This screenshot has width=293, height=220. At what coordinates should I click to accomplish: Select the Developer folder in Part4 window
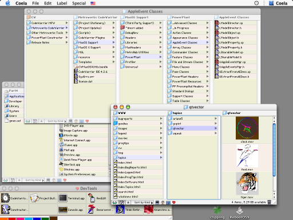pos(14,101)
